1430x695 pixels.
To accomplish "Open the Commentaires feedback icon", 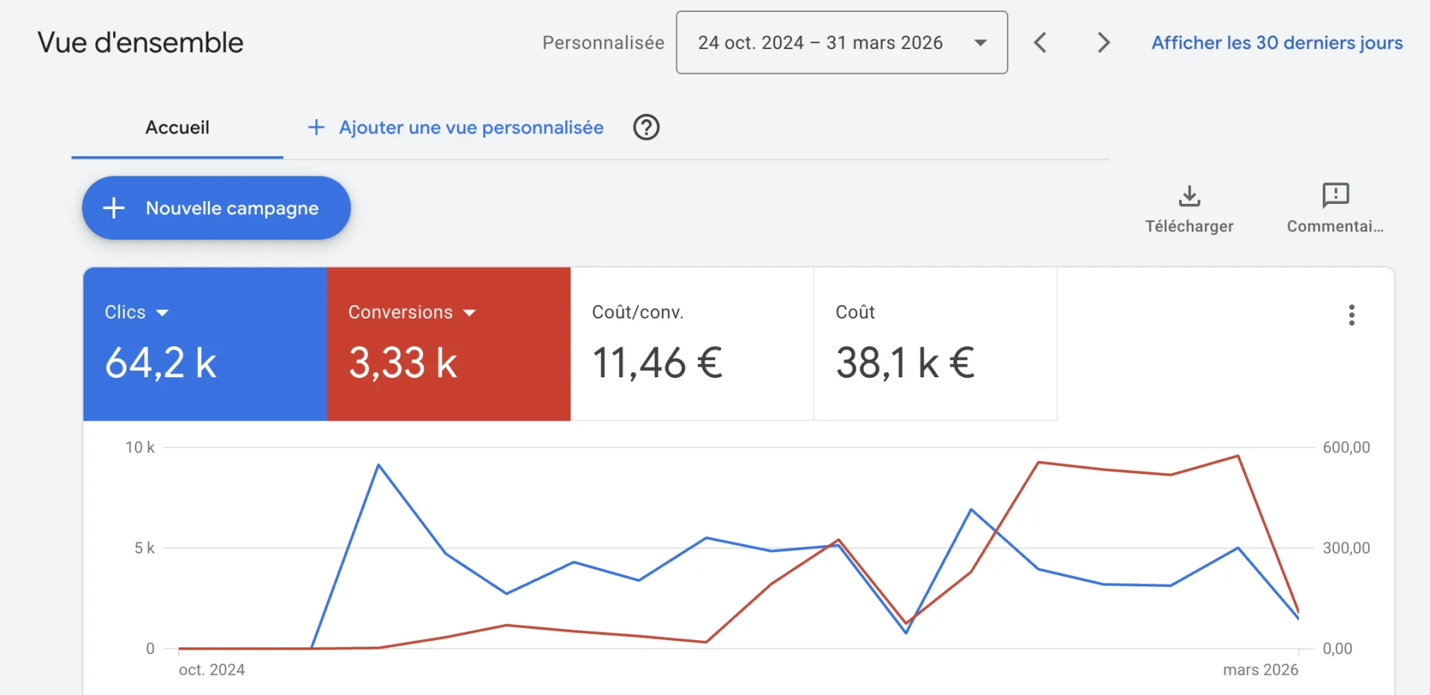I will click(x=1335, y=196).
